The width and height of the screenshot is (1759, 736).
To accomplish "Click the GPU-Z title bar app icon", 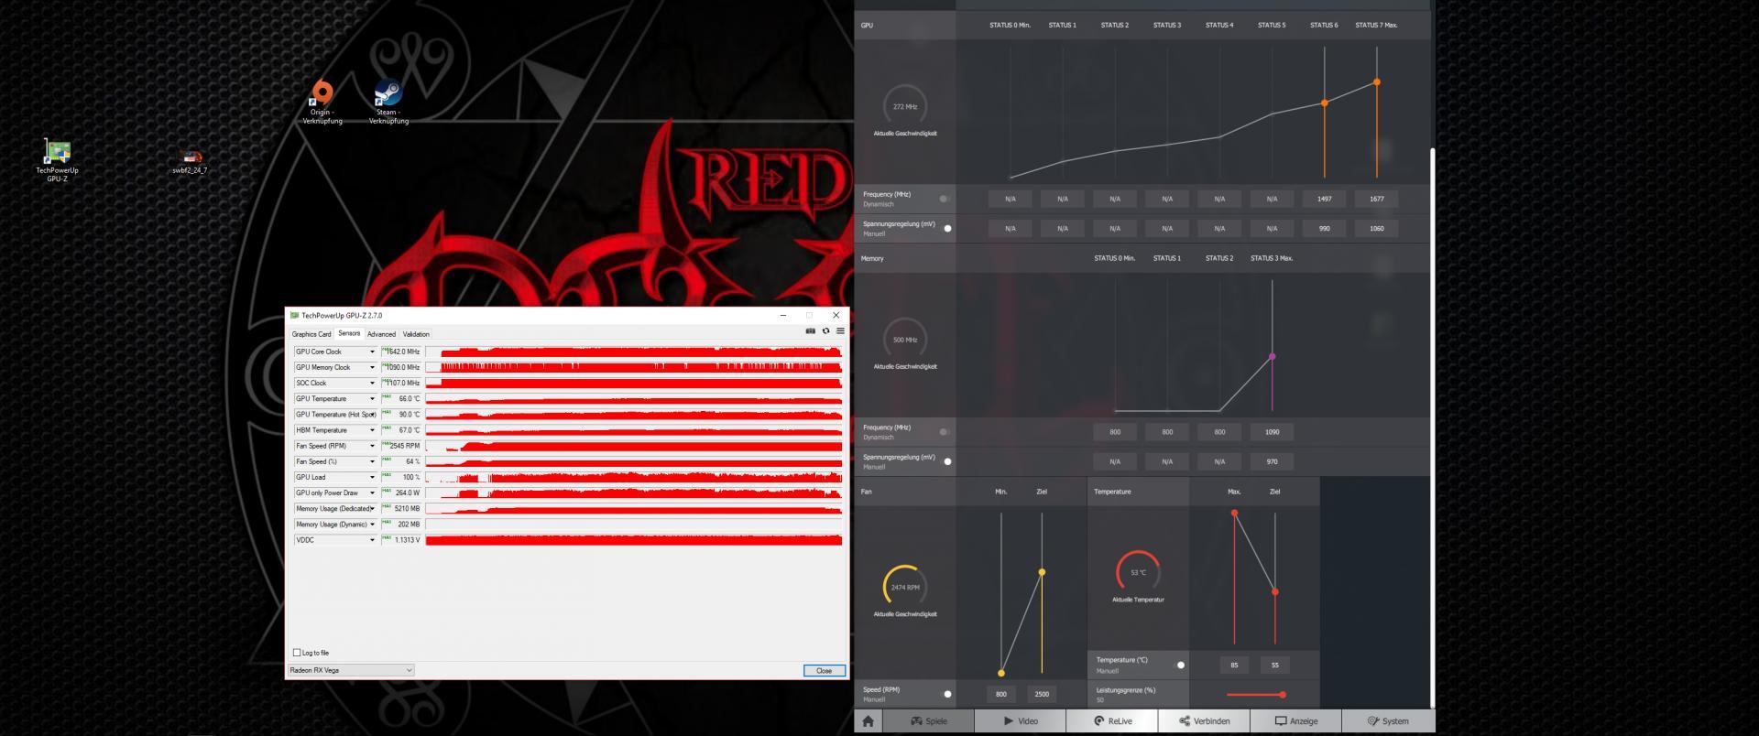I will click(x=295, y=315).
